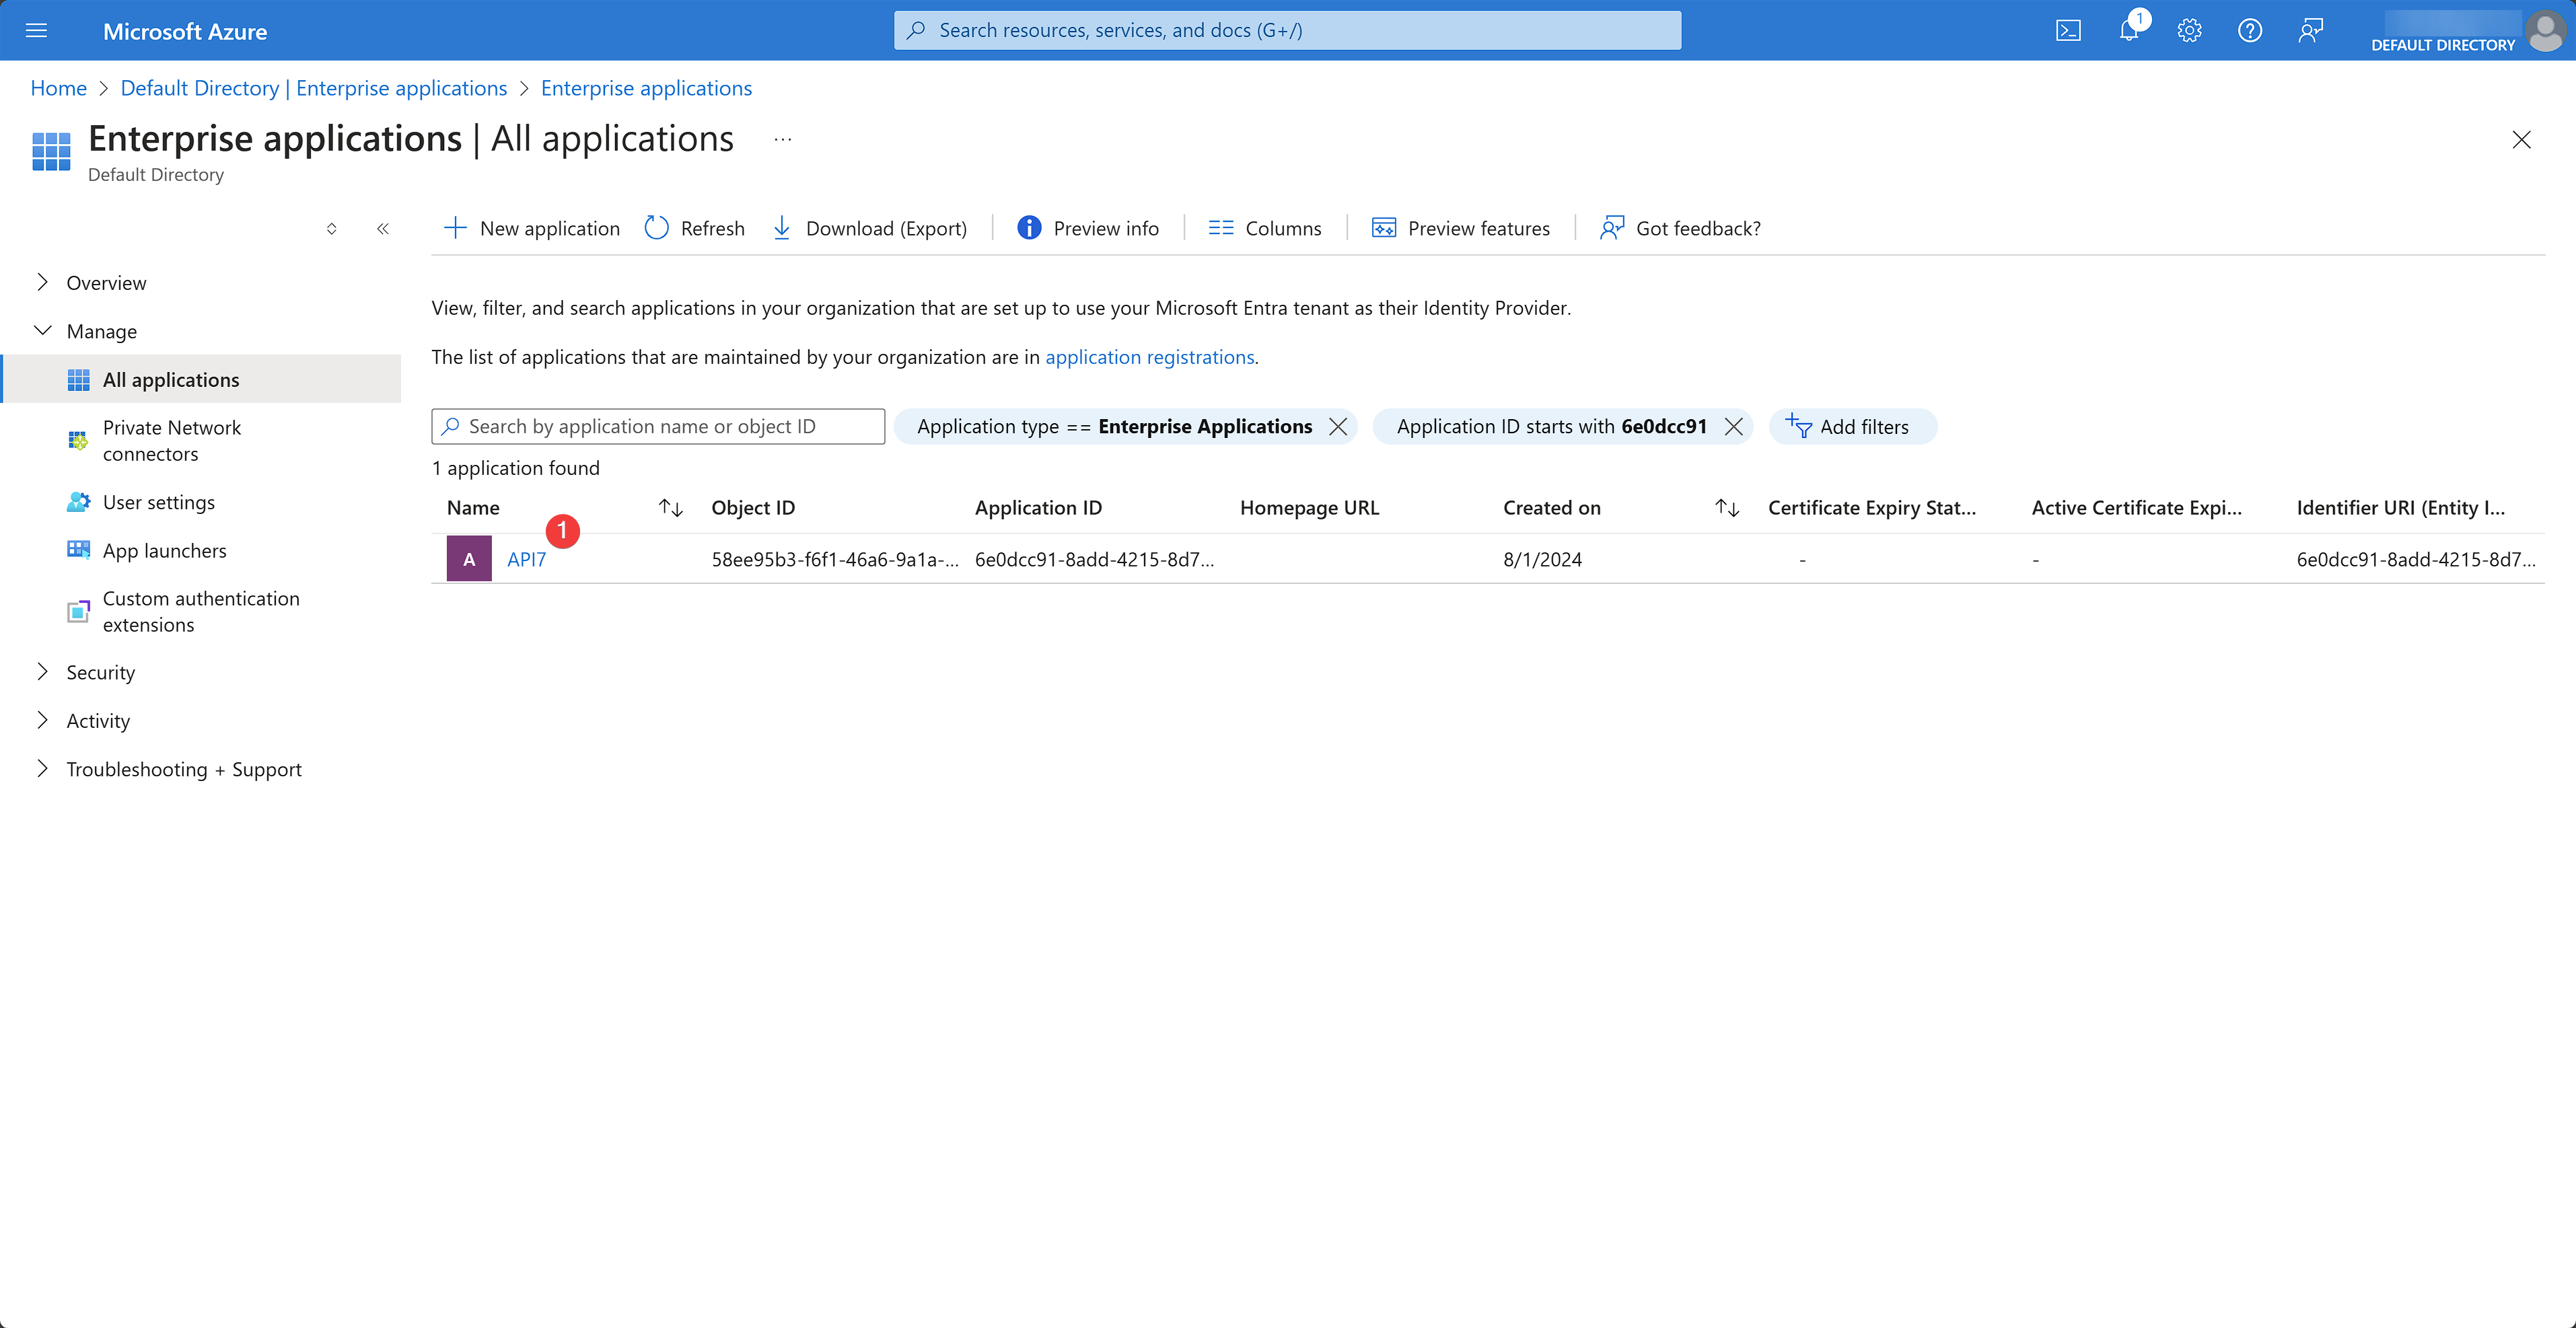Open Preview info
The width and height of the screenshot is (2576, 1328).
pyautogui.click(x=1088, y=228)
